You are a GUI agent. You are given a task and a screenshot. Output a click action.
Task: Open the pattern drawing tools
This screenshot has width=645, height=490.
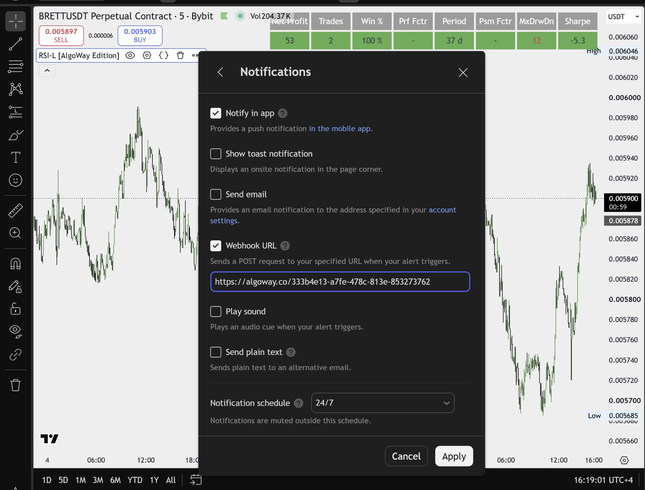point(15,89)
